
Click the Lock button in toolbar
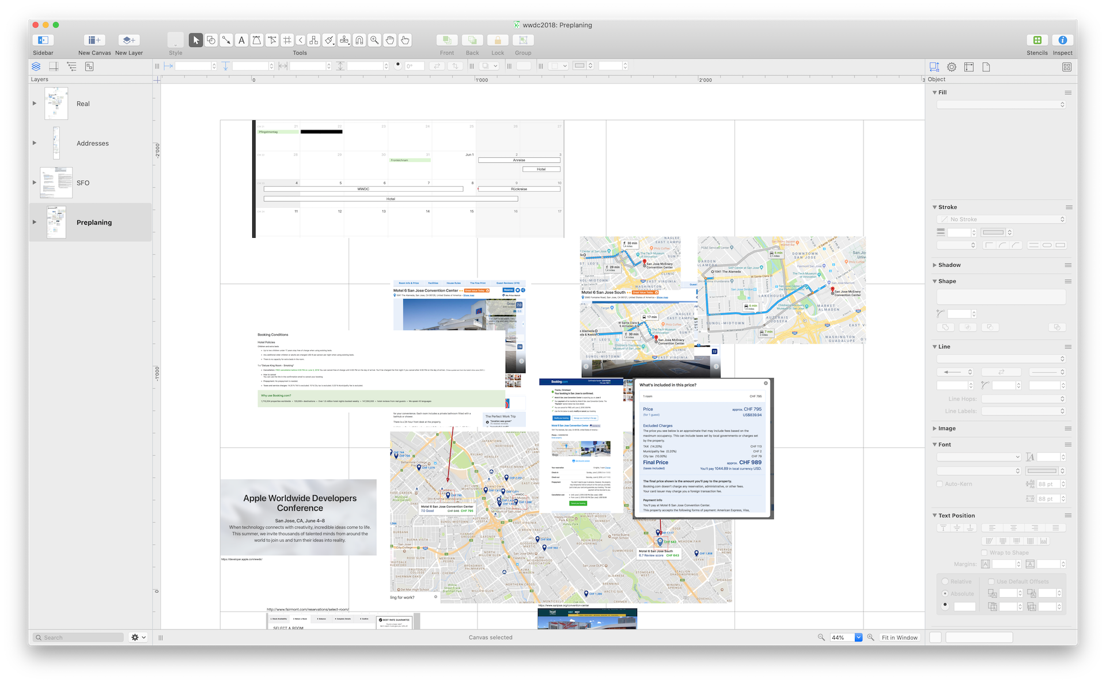click(497, 40)
